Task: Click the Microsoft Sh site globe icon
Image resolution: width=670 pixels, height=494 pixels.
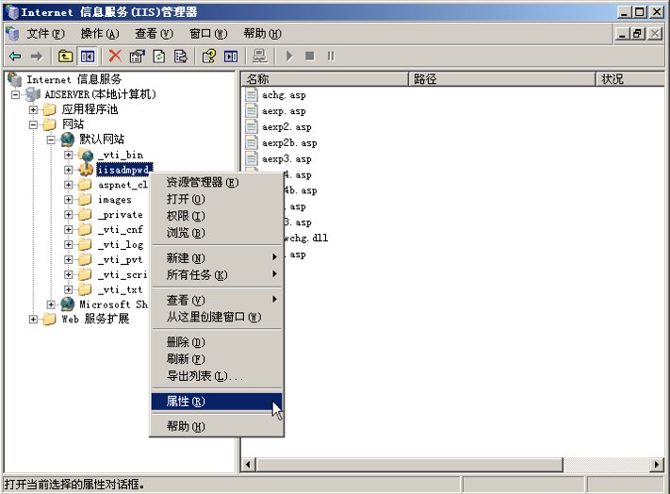Action: click(x=68, y=304)
